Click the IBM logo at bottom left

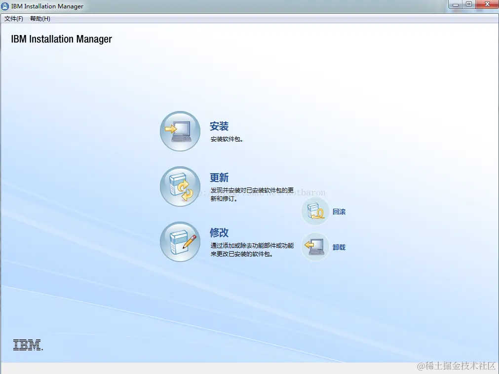click(28, 345)
